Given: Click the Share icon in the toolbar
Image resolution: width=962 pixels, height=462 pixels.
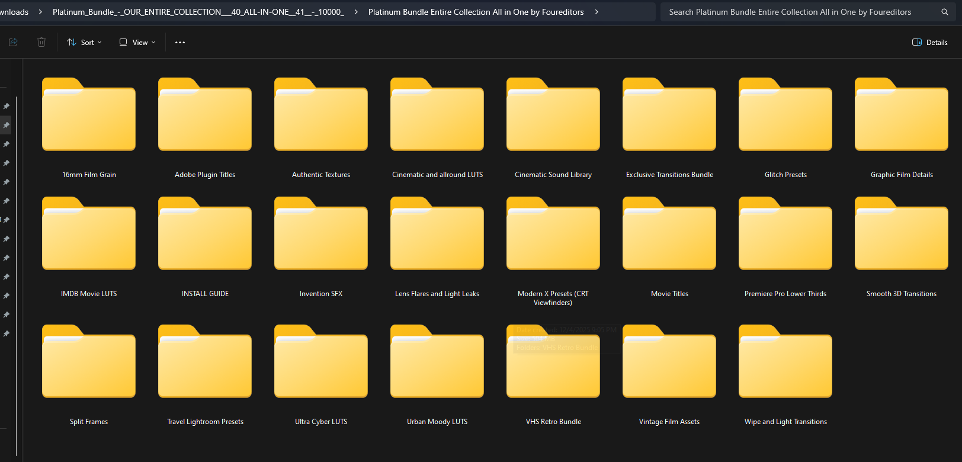Looking at the screenshot, I should click(13, 42).
